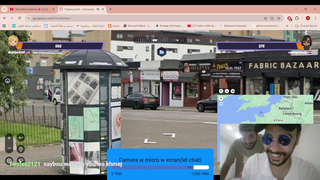This screenshot has width=320, height=180.
Task: Mute the GeoGuessr tab via speaker icon
Action: coord(98,9)
